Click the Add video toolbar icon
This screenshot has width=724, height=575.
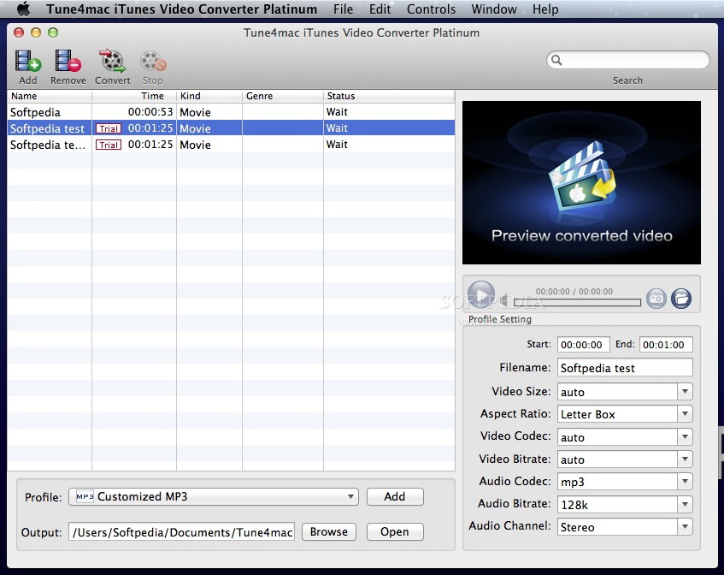[x=27, y=62]
